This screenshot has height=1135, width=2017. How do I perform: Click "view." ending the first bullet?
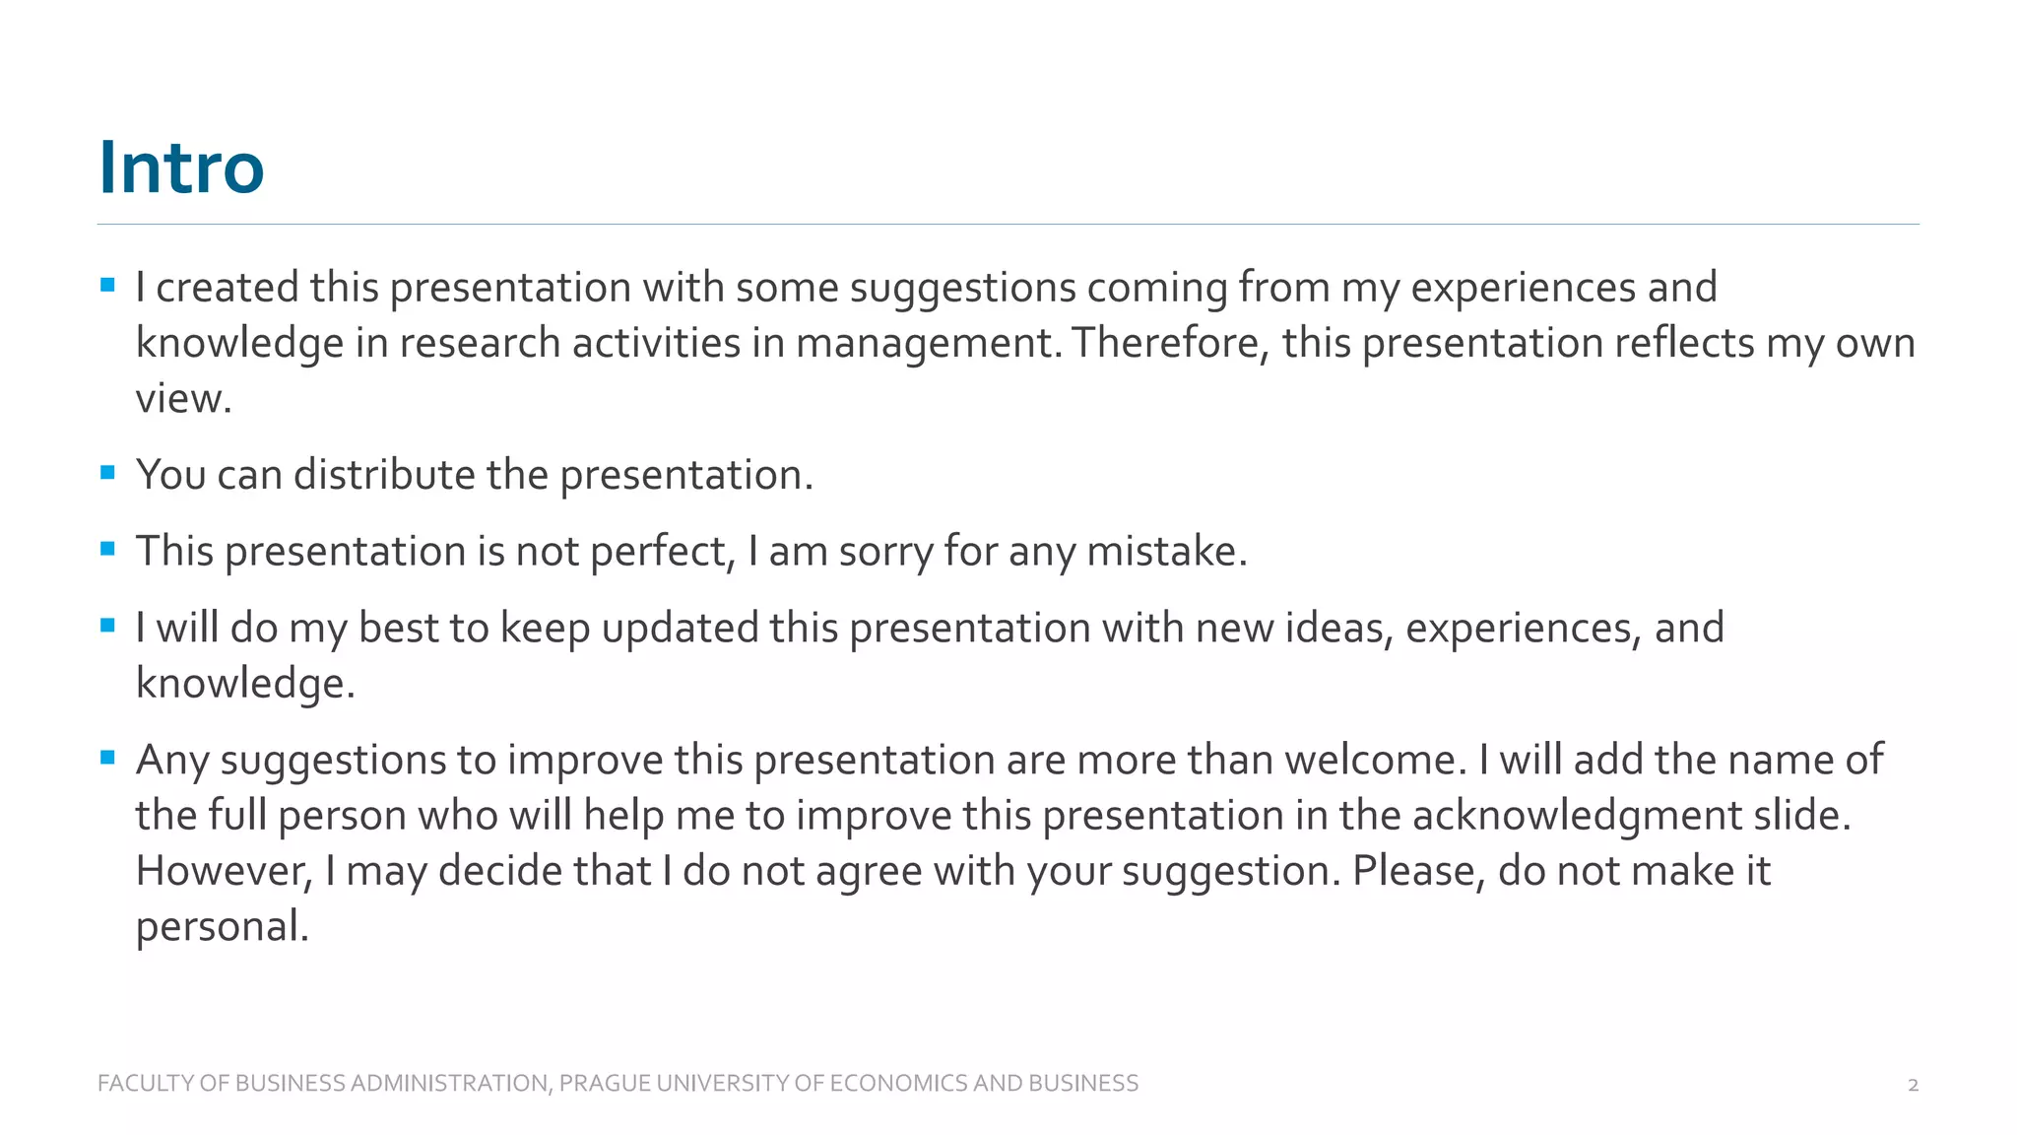tap(183, 399)
